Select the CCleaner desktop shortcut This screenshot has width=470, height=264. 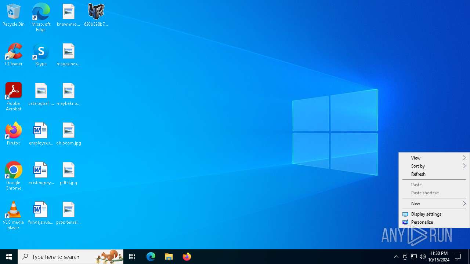(14, 55)
